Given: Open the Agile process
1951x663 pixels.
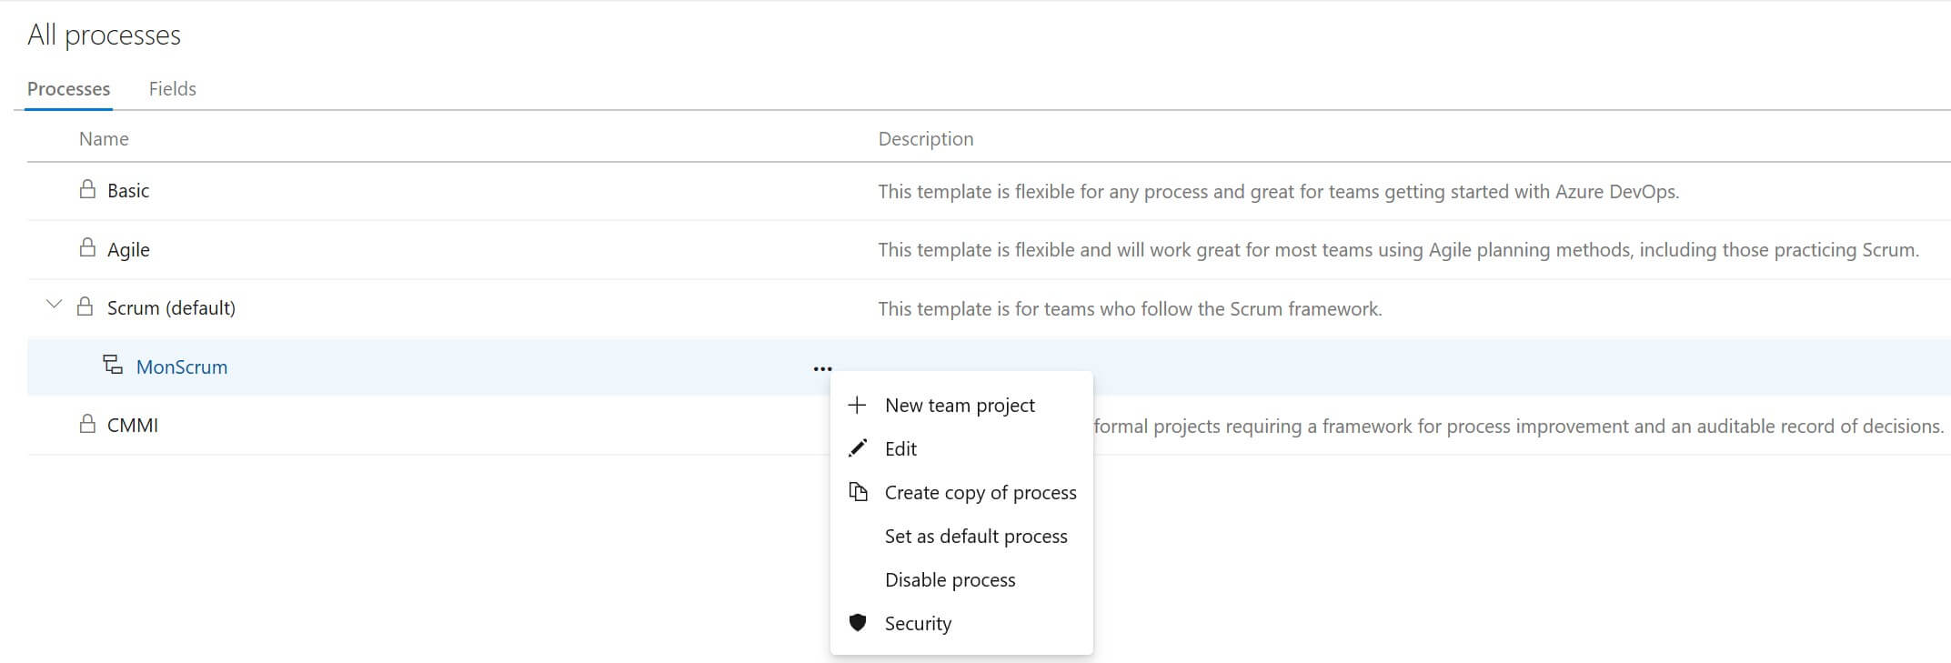Looking at the screenshot, I should [x=128, y=250].
